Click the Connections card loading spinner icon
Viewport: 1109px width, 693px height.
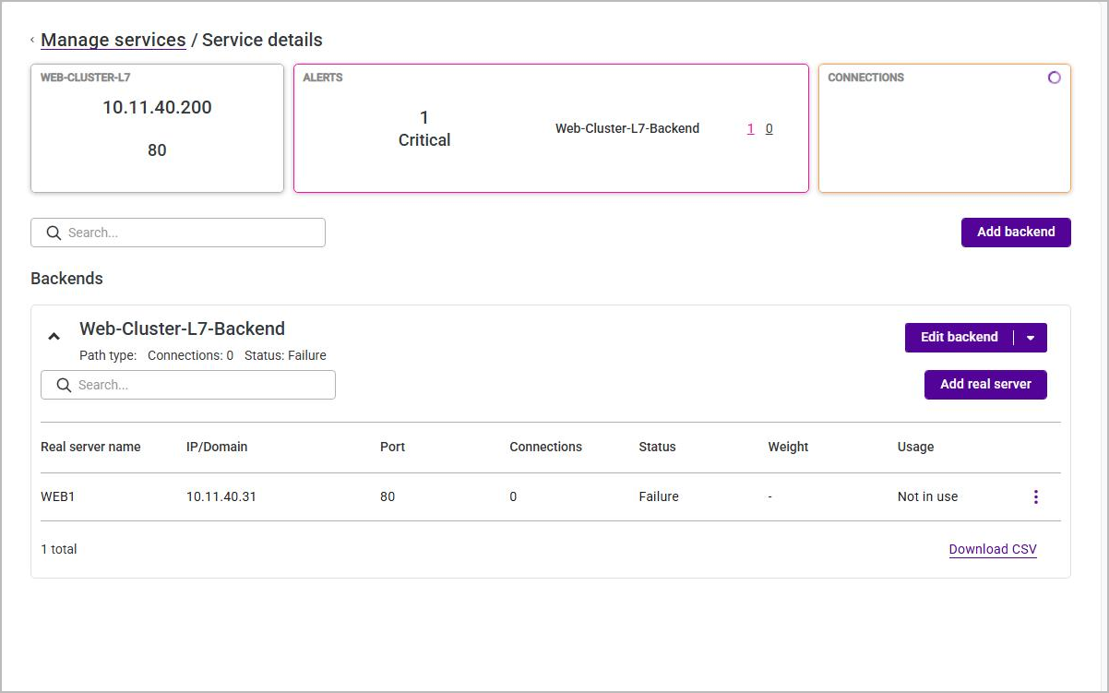(x=1055, y=78)
